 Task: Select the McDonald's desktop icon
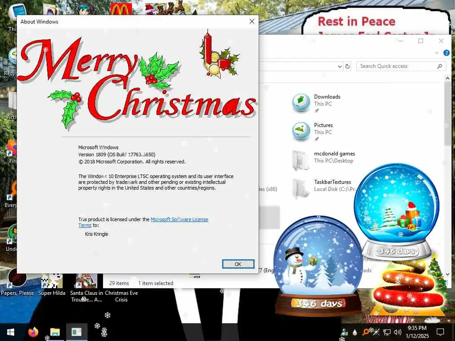121,9
